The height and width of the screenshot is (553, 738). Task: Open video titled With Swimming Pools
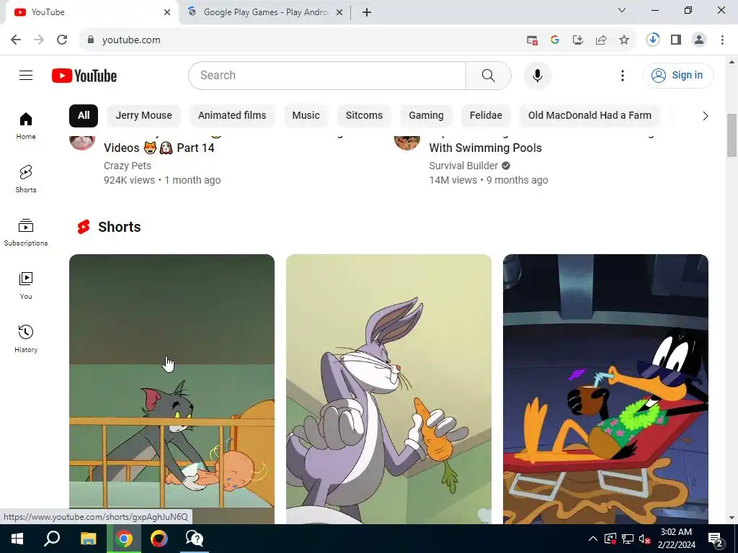[x=485, y=148]
